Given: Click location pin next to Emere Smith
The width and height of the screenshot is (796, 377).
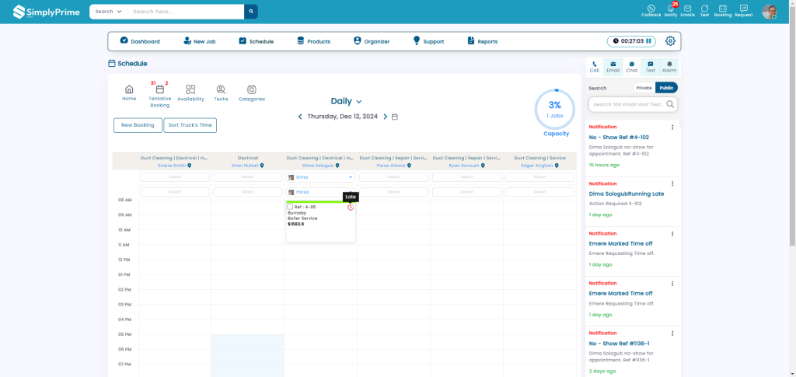Looking at the screenshot, I should tap(190, 166).
